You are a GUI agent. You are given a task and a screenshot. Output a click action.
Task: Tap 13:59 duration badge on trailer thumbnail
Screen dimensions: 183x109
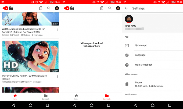pos(55,71)
